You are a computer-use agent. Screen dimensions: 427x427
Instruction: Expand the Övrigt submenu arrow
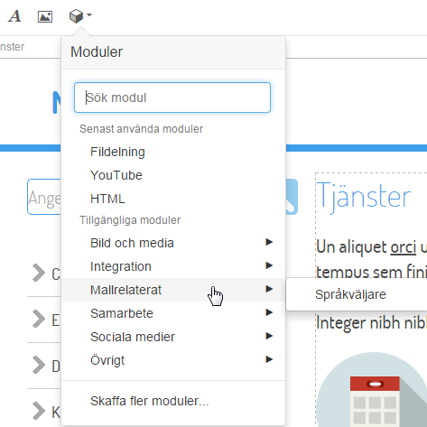269,359
